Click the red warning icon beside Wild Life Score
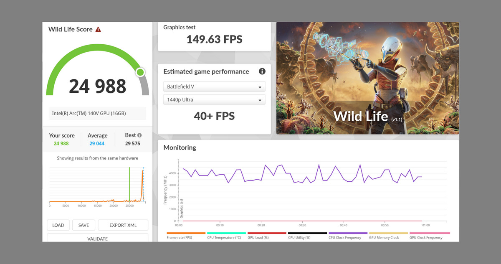This screenshot has height=264, width=501. pos(98,29)
